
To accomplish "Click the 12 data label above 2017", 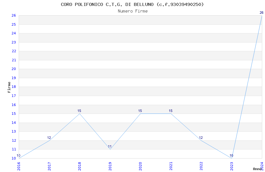I will pyautogui.click(x=49, y=138).
